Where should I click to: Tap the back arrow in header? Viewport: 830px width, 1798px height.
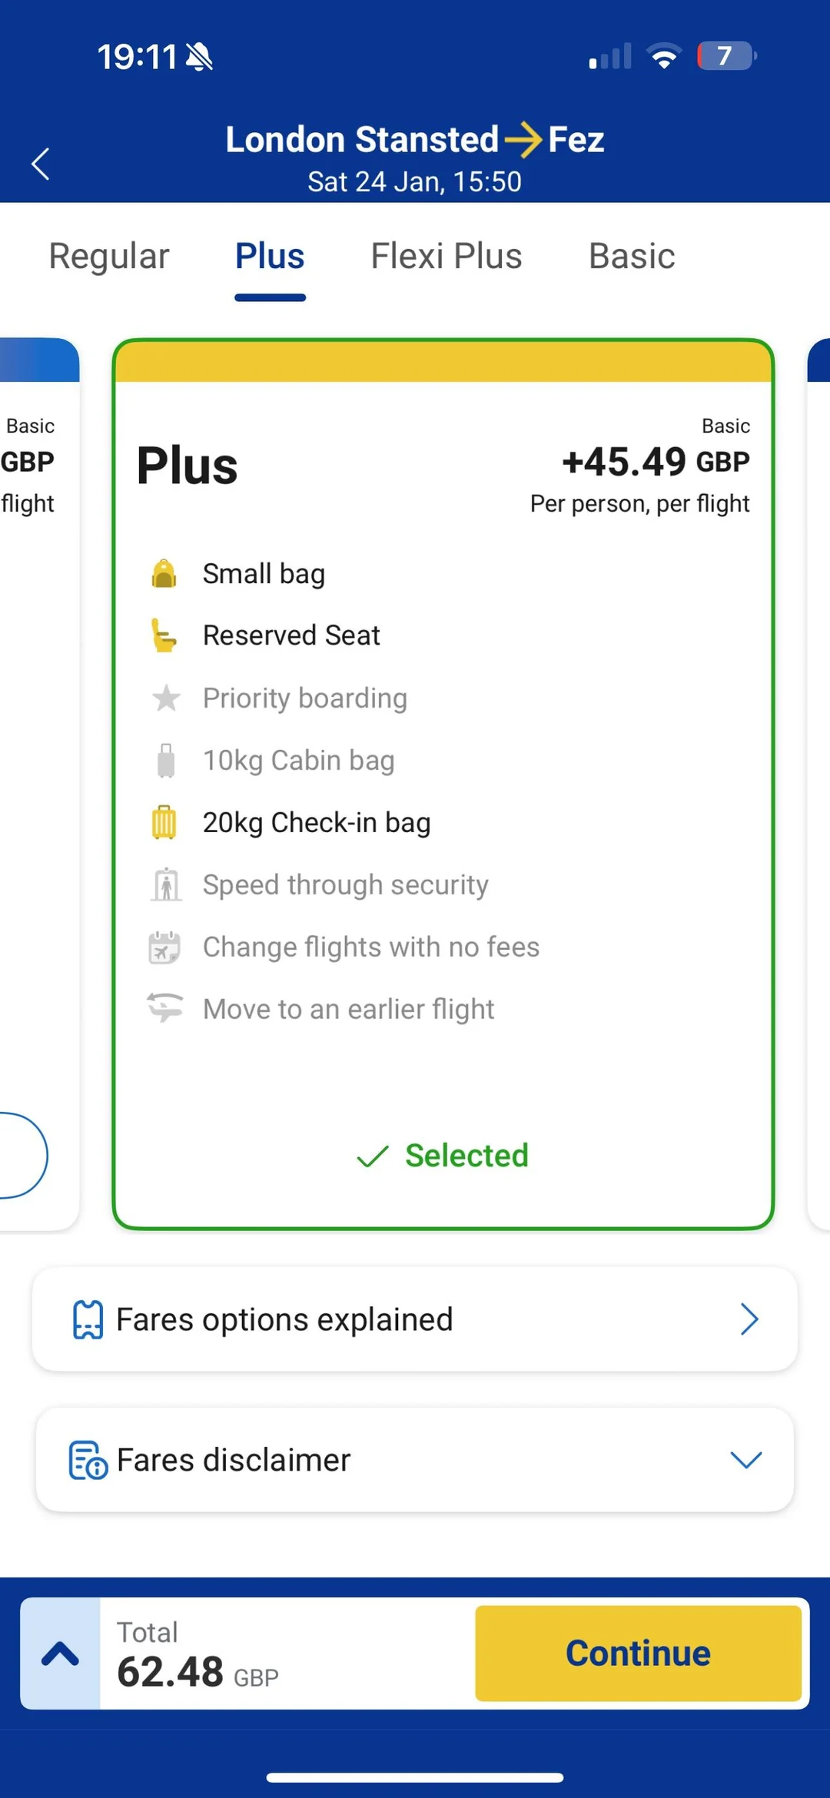click(41, 164)
